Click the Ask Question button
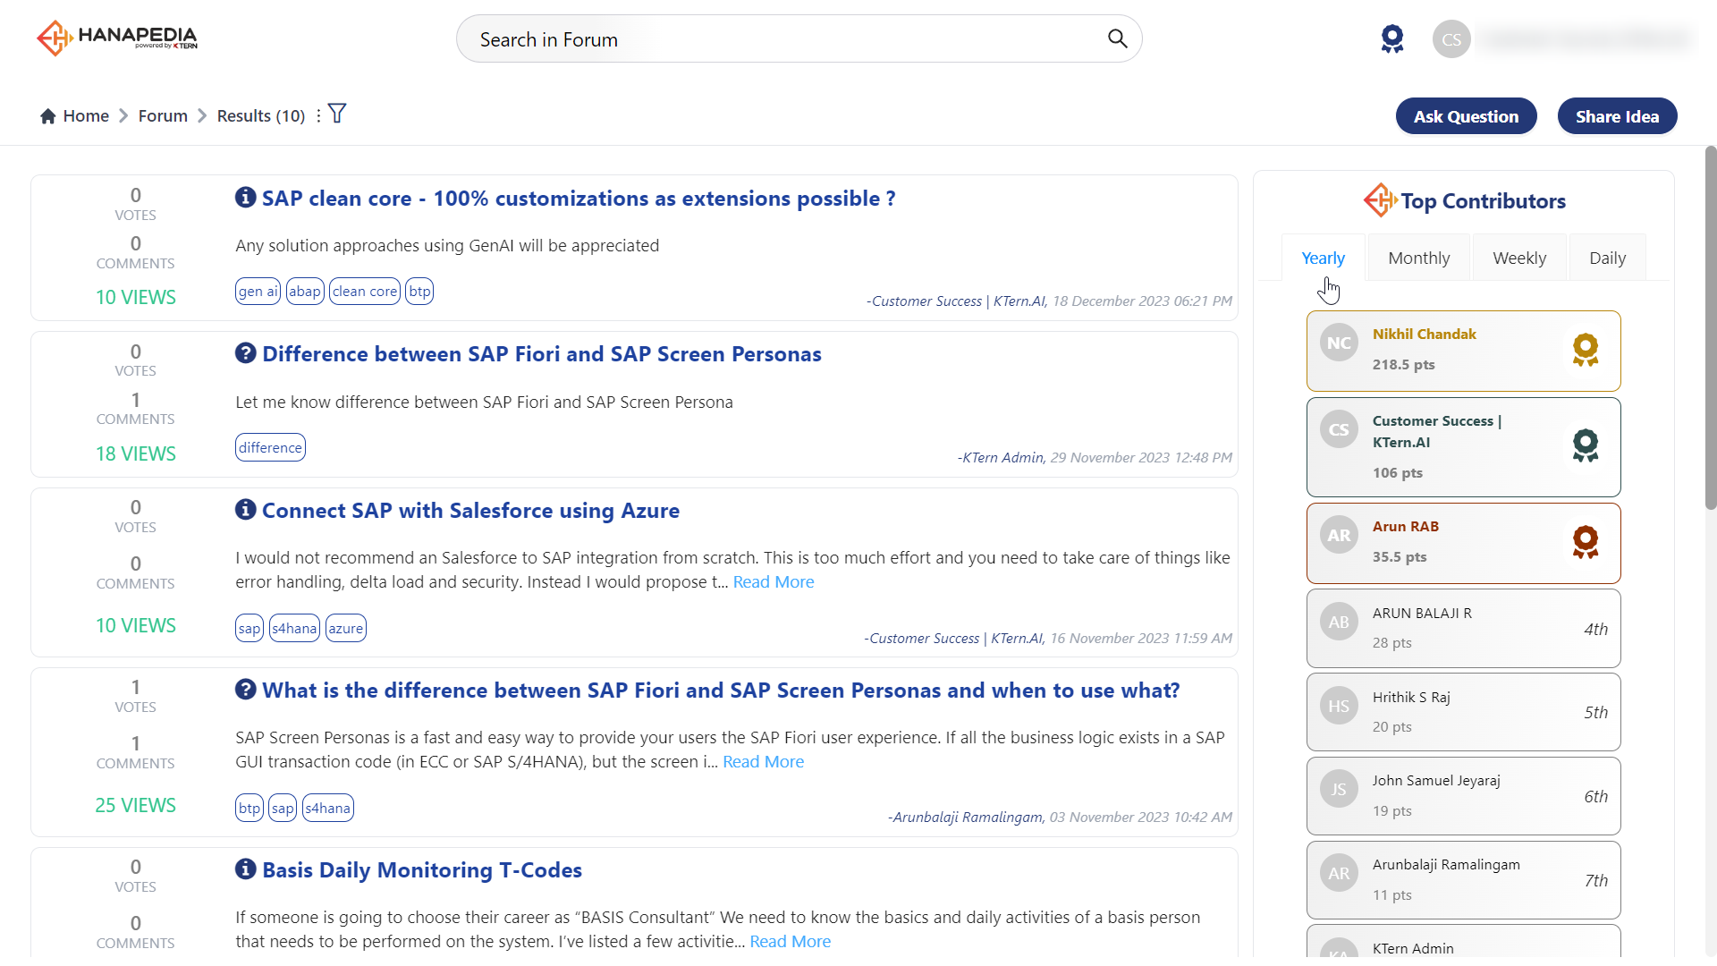The height and width of the screenshot is (966, 1717). coord(1466,116)
